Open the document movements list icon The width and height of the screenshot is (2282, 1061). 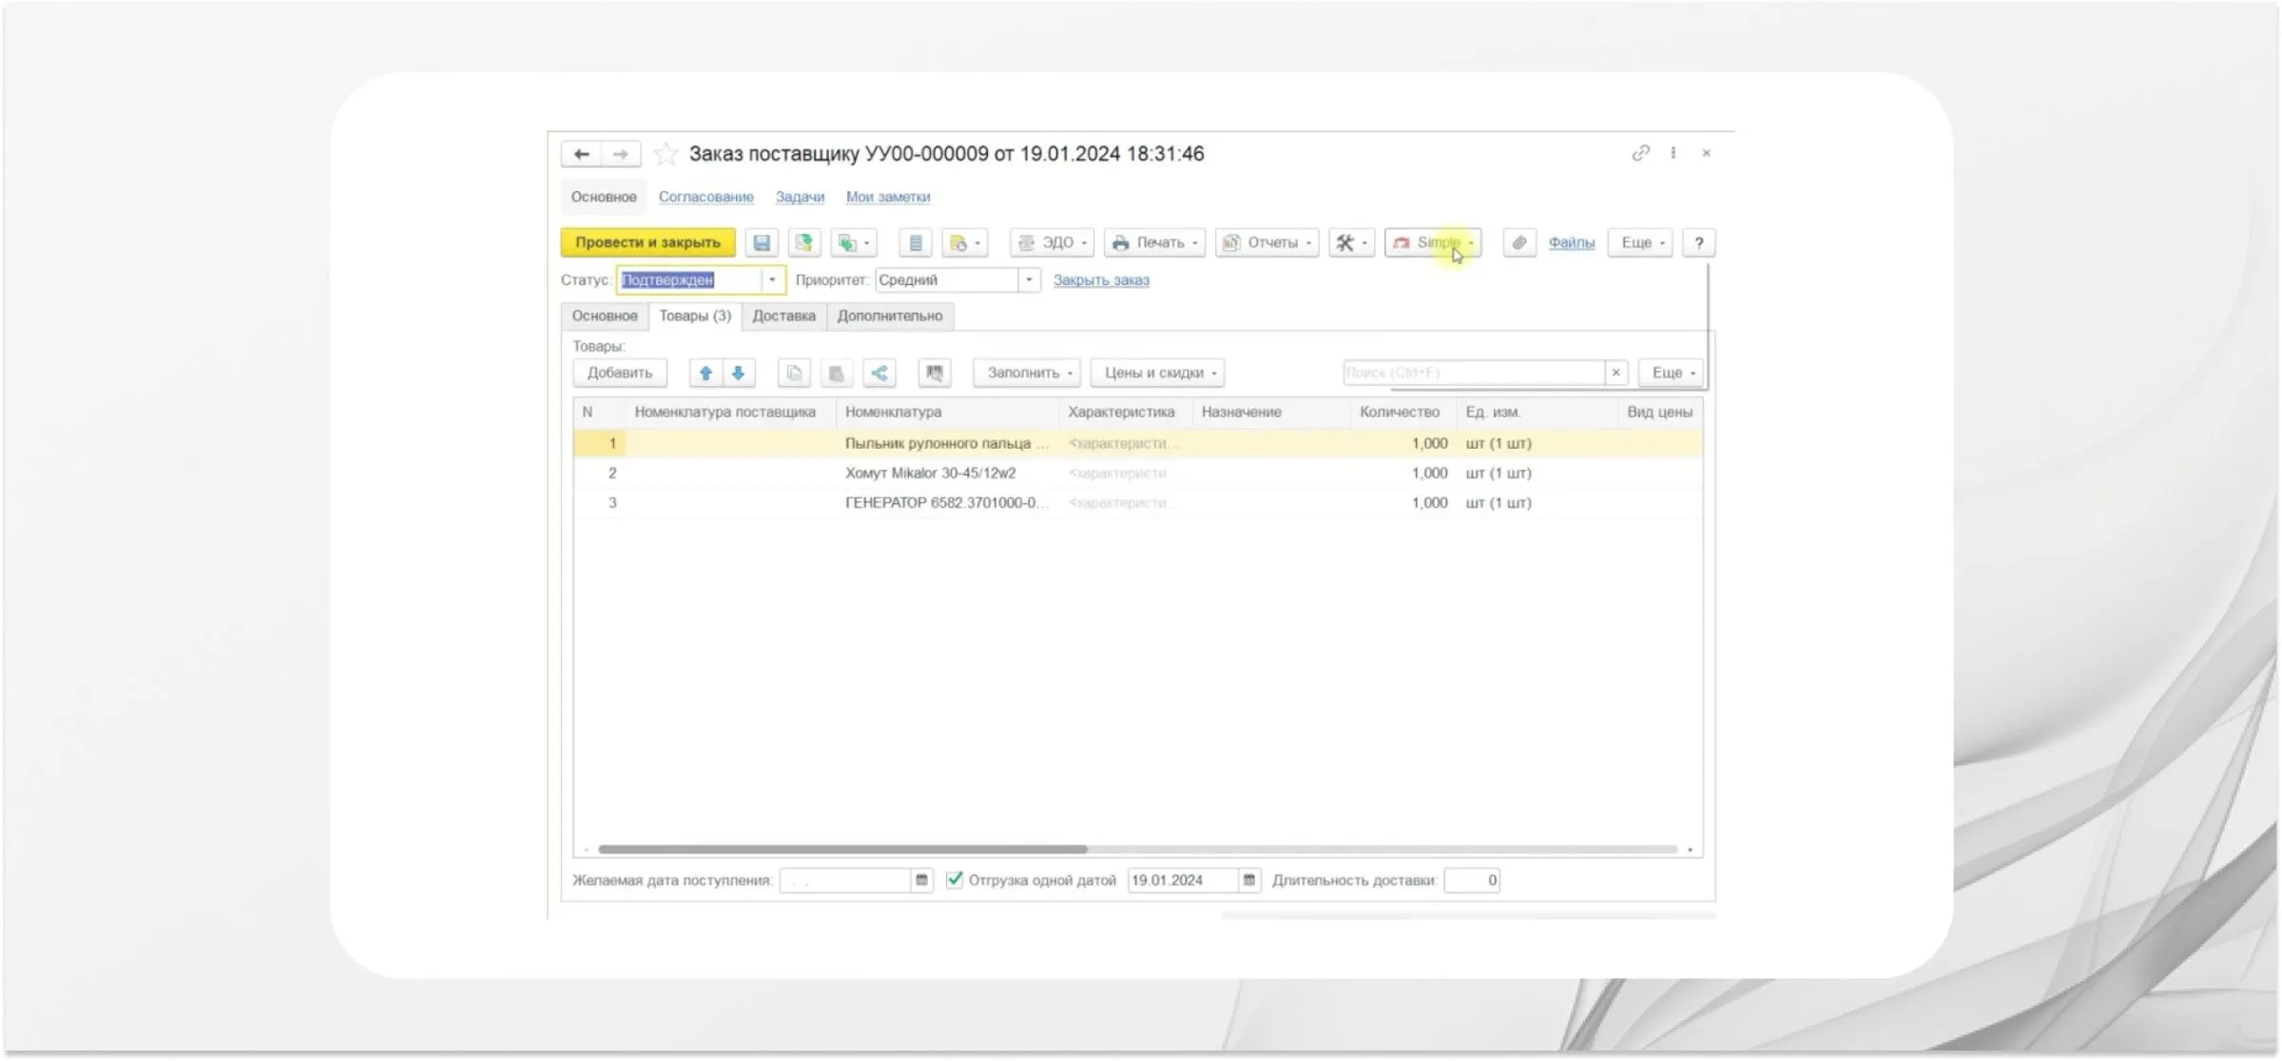(916, 243)
